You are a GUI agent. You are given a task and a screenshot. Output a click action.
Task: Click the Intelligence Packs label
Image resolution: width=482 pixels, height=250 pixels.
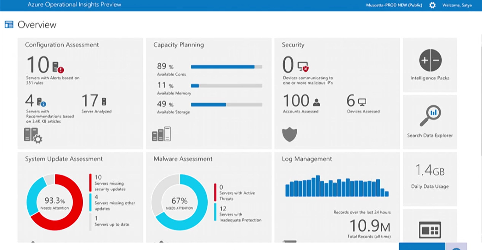tap(430, 78)
